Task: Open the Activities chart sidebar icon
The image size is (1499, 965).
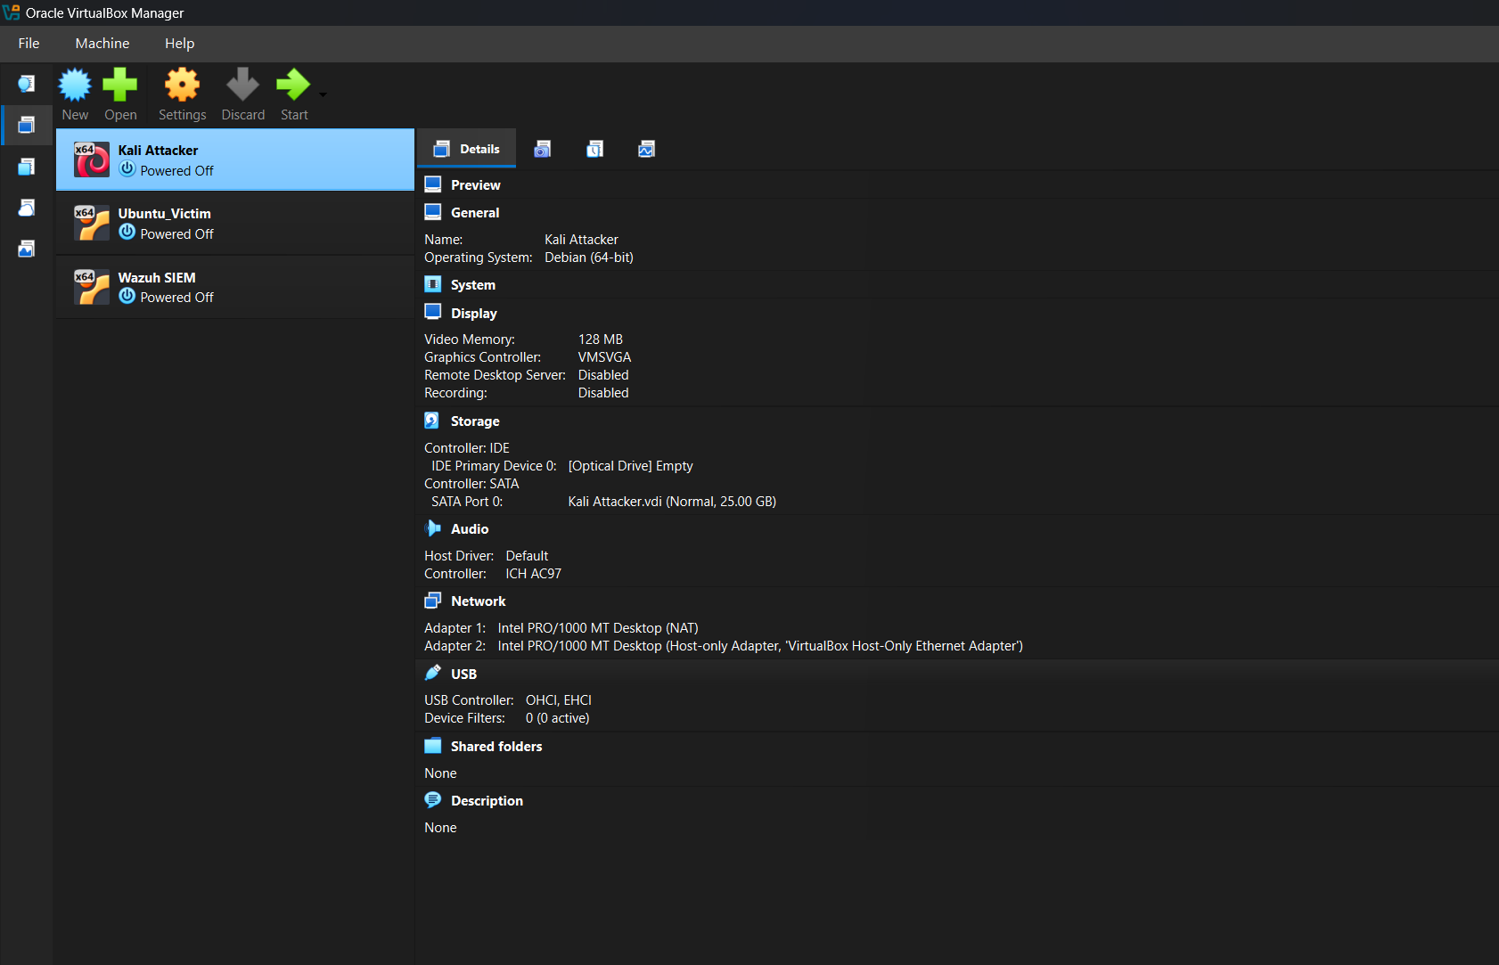Action: pos(27,249)
